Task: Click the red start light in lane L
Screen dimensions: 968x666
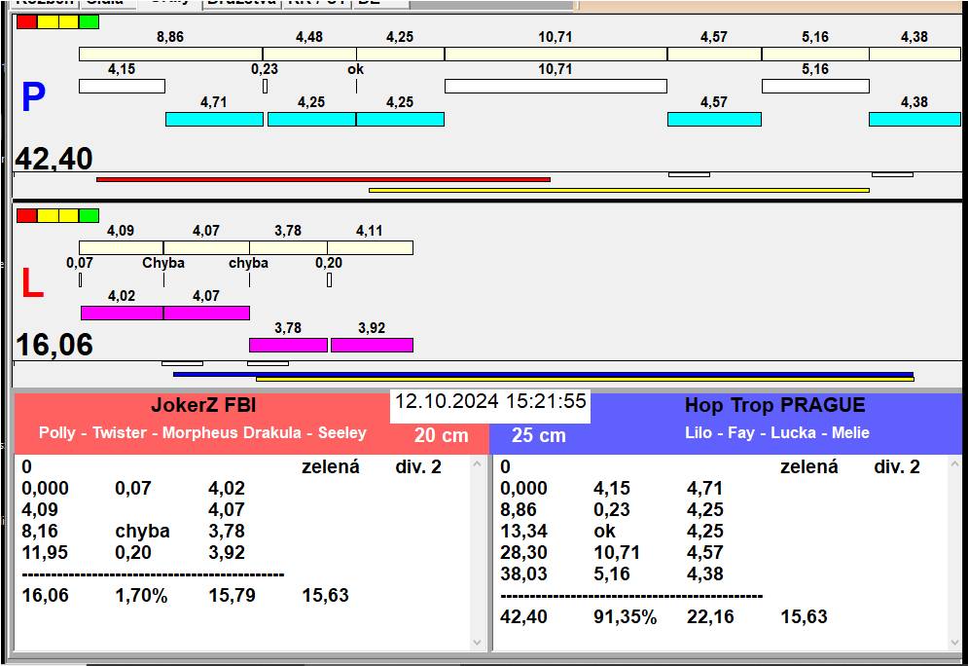Action: [x=27, y=215]
